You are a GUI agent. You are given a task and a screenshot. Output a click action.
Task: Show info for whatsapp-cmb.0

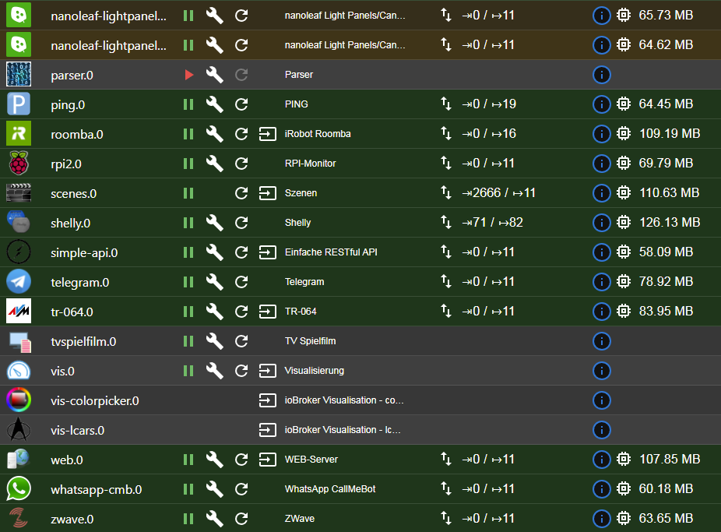pyautogui.click(x=601, y=489)
